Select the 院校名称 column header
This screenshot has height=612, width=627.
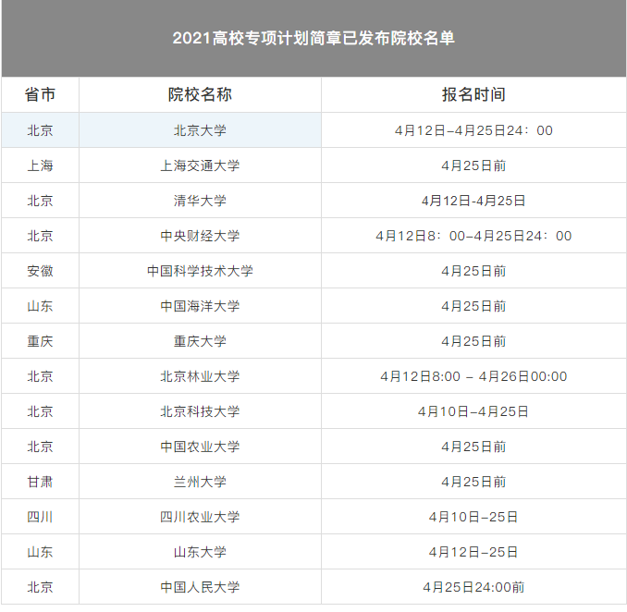[x=200, y=95]
